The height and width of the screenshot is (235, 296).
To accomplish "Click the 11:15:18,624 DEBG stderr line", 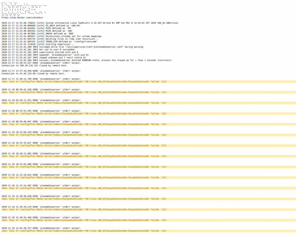I will 41,175.
